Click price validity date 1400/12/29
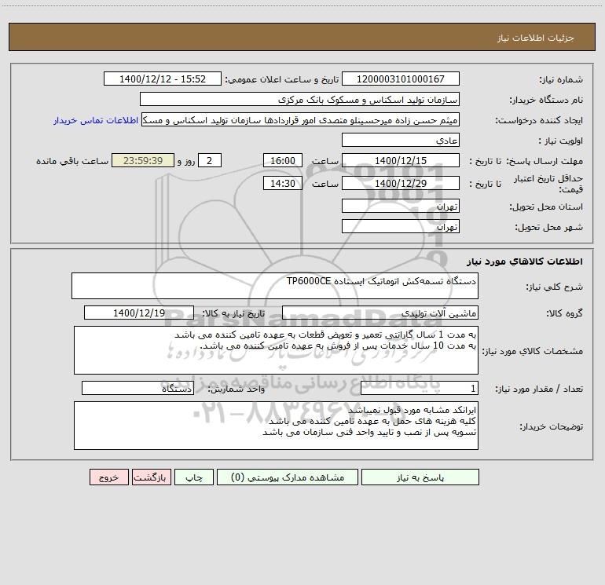 (x=401, y=183)
